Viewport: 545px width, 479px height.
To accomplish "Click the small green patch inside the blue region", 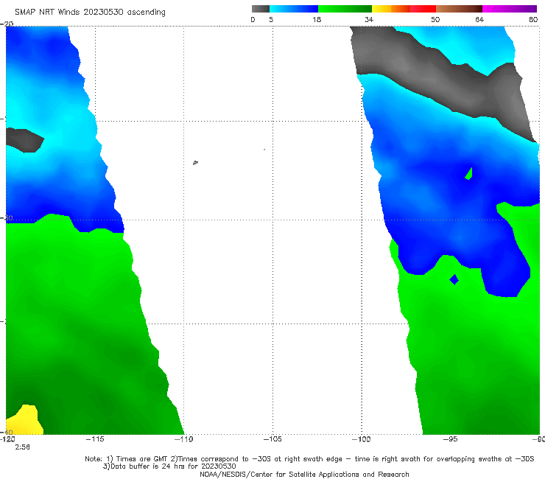I will point(469,174).
